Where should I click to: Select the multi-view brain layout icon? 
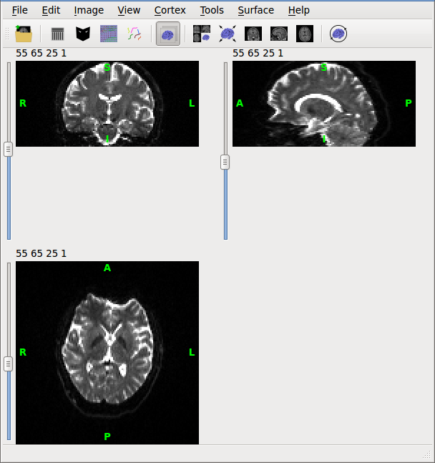click(202, 34)
